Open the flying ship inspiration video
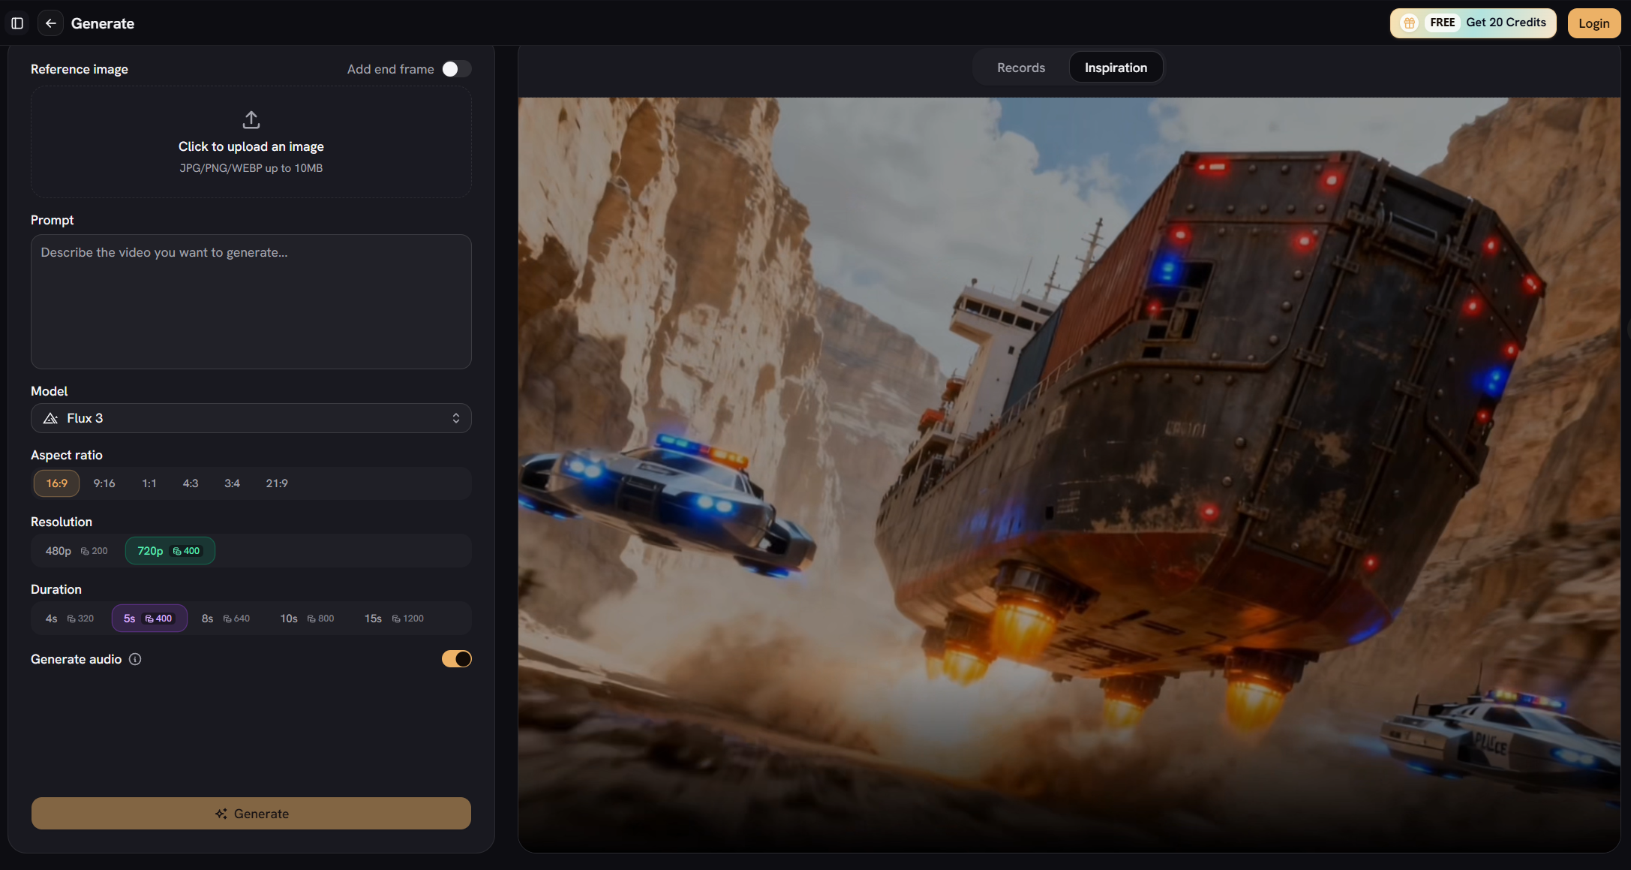The height and width of the screenshot is (870, 1631). click(x=1069, y=474)
